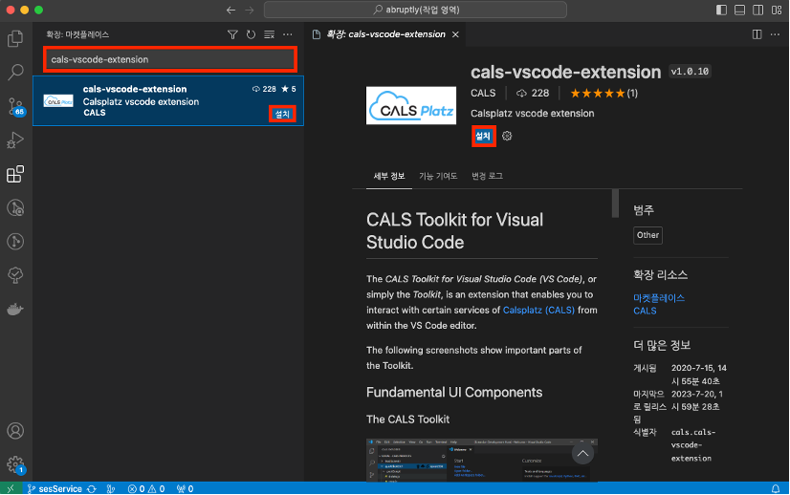The height and width of the screenshot is (495, 790).
Task: Open the extension settings gear next to install
Action: [x=507, y=136]
